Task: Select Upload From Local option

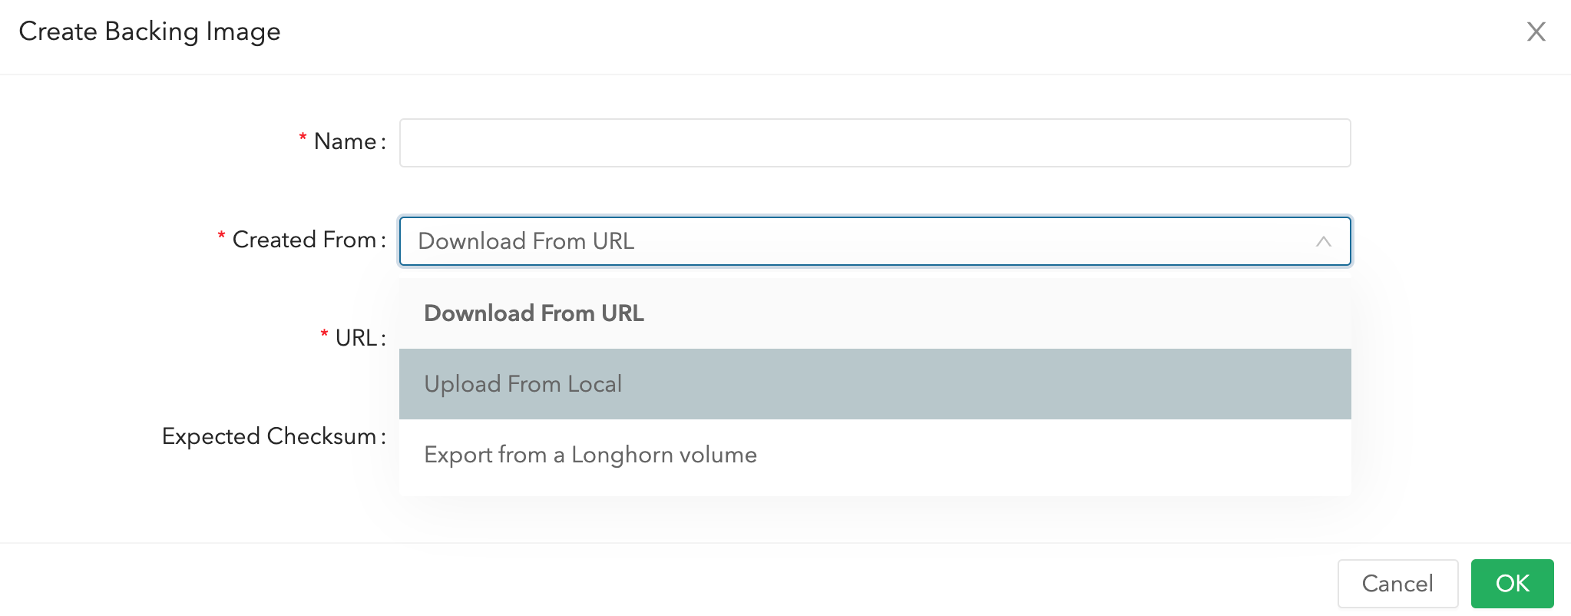Action: click(x=523, y=384)
